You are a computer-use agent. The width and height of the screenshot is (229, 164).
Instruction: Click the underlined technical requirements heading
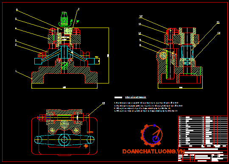(x=136, y=97)
